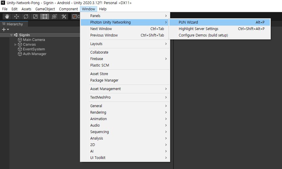282x169 pixels.
Task: Open Plastic SCM window
Action: (125, 65)
